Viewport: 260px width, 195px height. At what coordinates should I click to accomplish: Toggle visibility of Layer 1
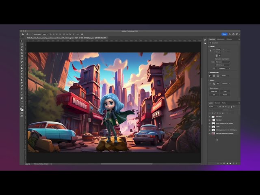(x=210, y=126)
